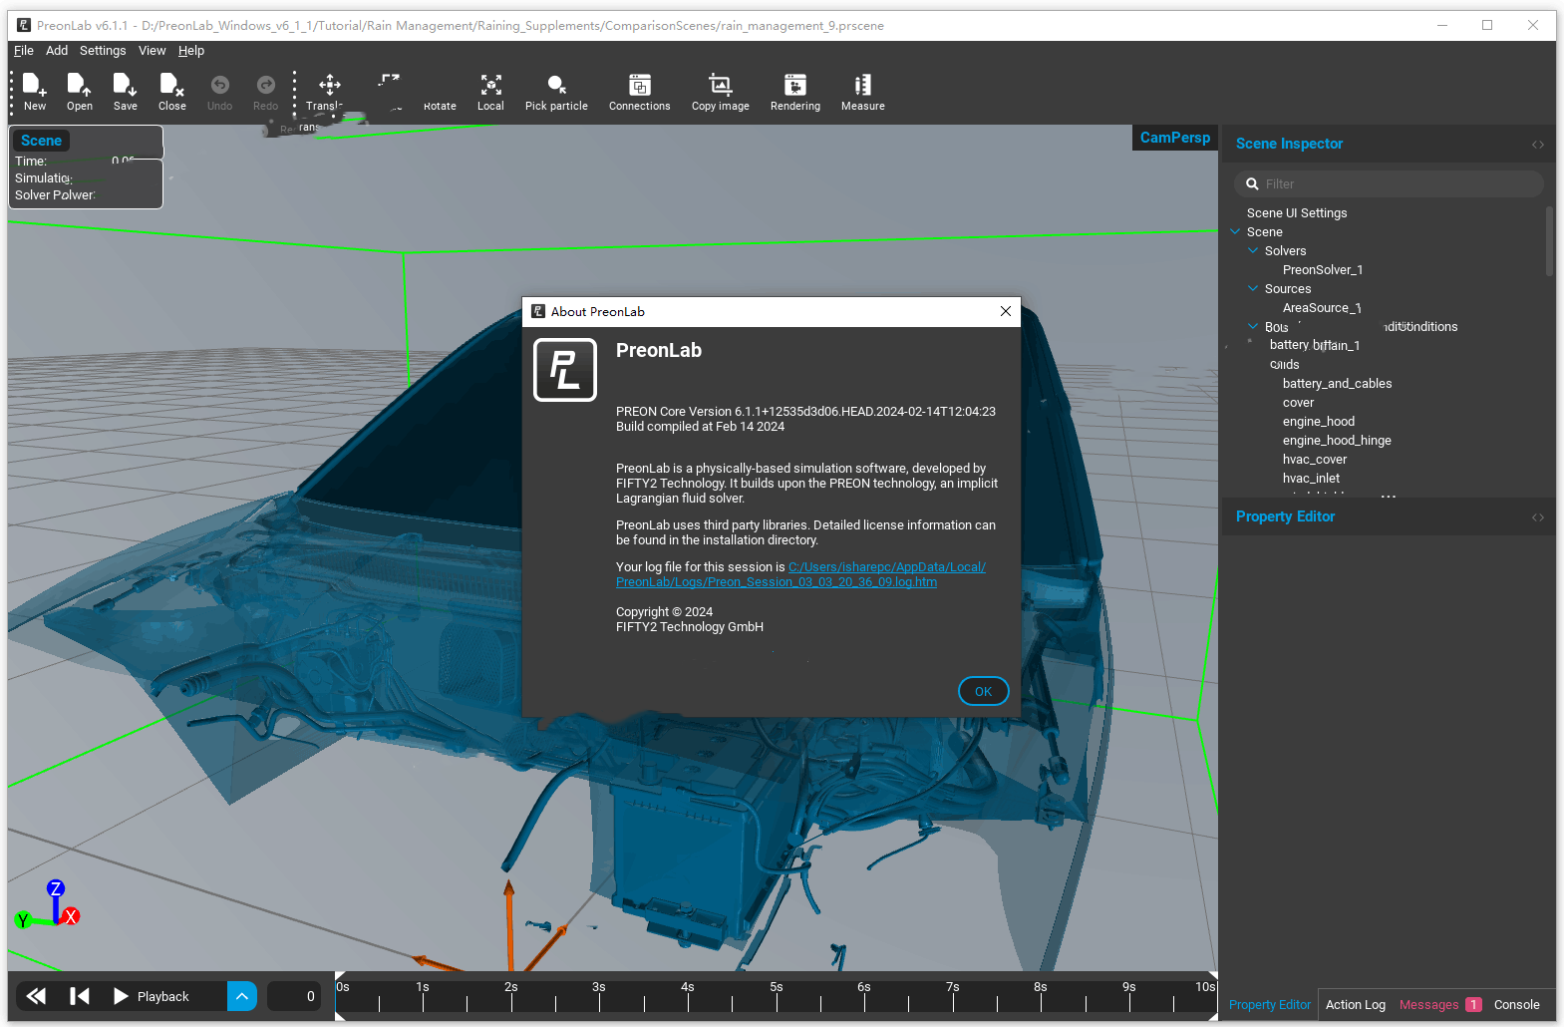
Task: Select Scene UI Settings in inspector
Action: coord(1297,213)
